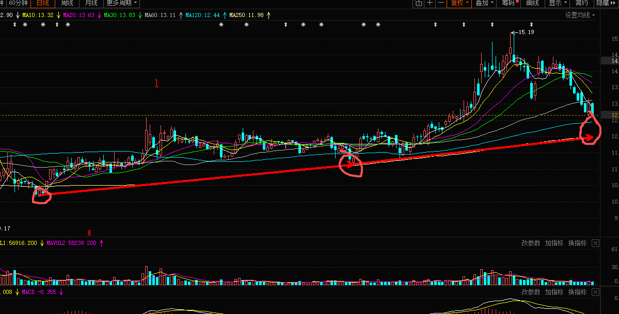Screen dimensions: 619x314
Task: Click the 筹码 chip distribution button
Action: [x=510, y=3]
